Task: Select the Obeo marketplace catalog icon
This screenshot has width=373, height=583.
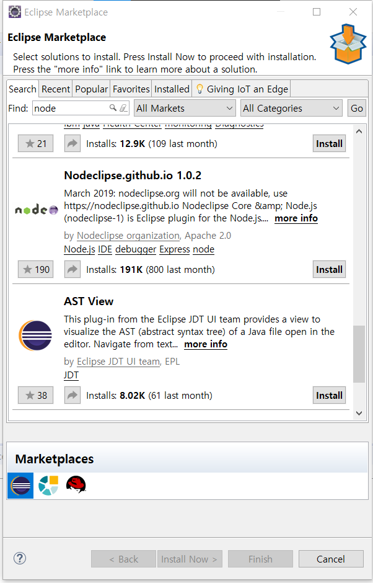Action: point(49,485)
